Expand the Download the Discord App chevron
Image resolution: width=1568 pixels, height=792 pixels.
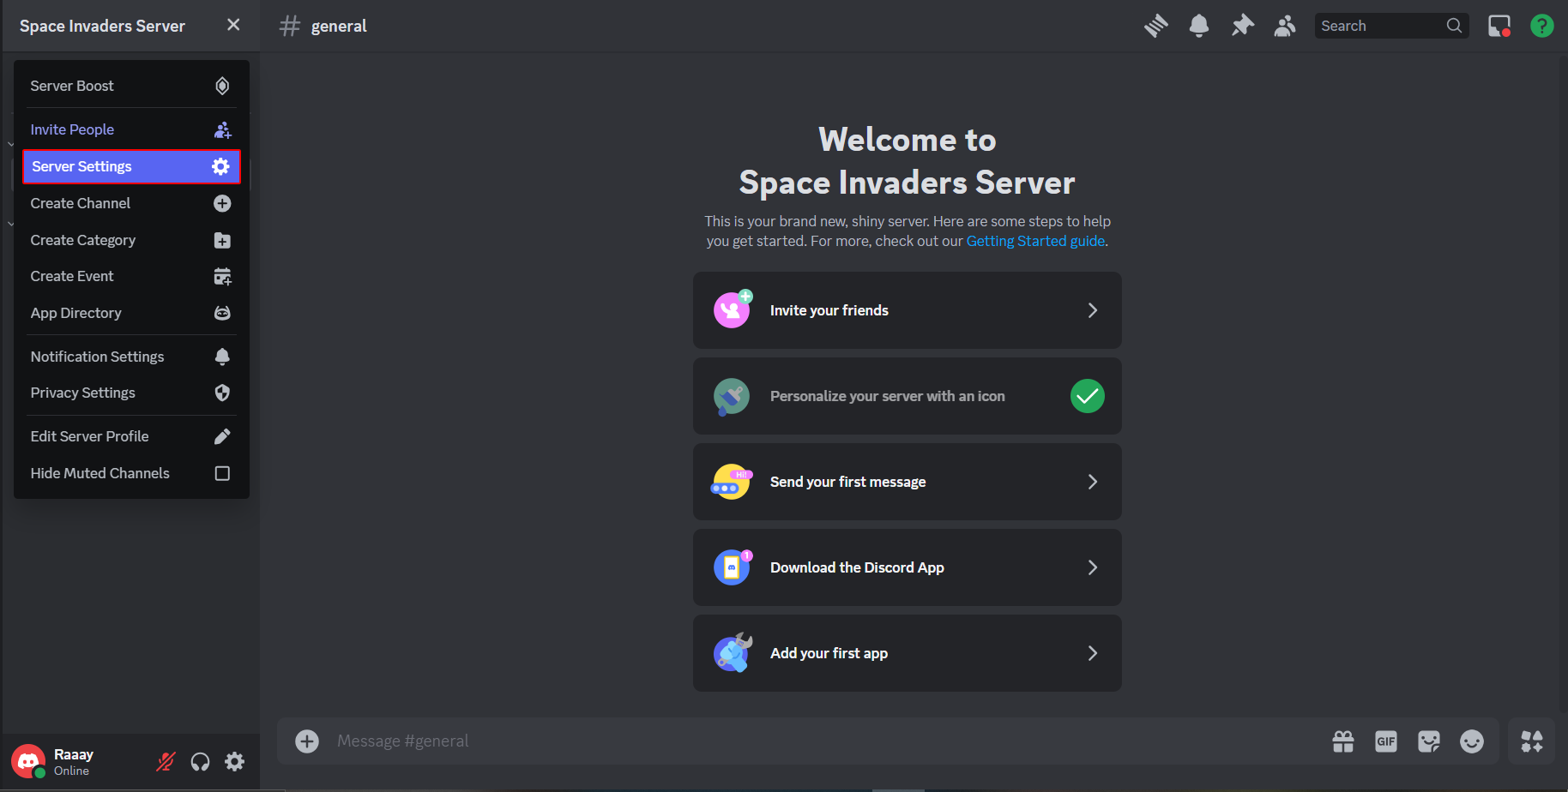(x=1093, y=567)
